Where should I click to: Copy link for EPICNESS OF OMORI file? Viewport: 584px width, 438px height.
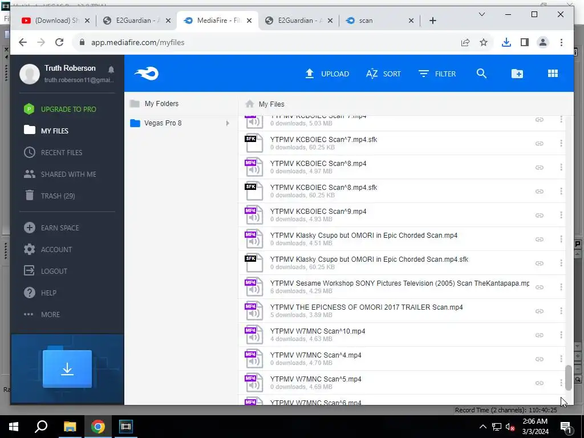539,311
